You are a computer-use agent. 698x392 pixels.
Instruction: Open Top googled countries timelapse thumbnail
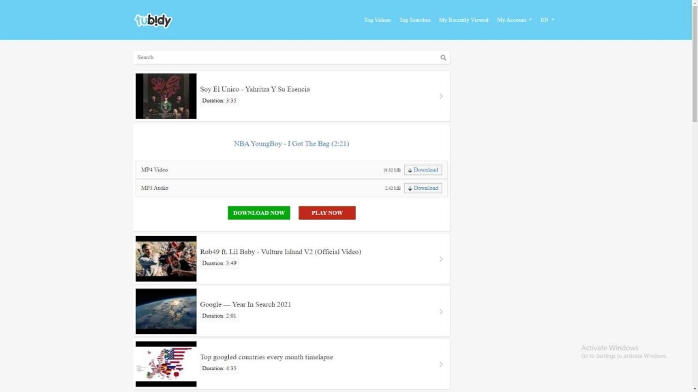tap(166, 364)
